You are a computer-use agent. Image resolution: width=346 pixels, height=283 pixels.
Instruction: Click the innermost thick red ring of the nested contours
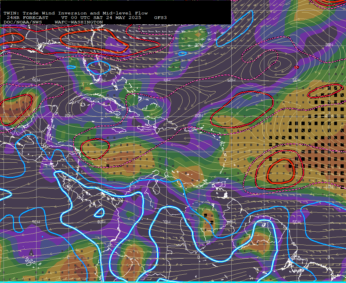(281, 171)
